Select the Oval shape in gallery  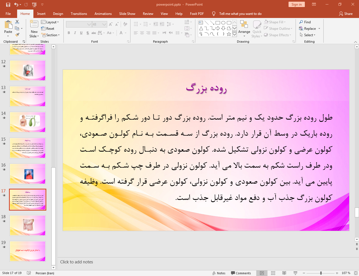pyautogui.click(x=223, y=23)
